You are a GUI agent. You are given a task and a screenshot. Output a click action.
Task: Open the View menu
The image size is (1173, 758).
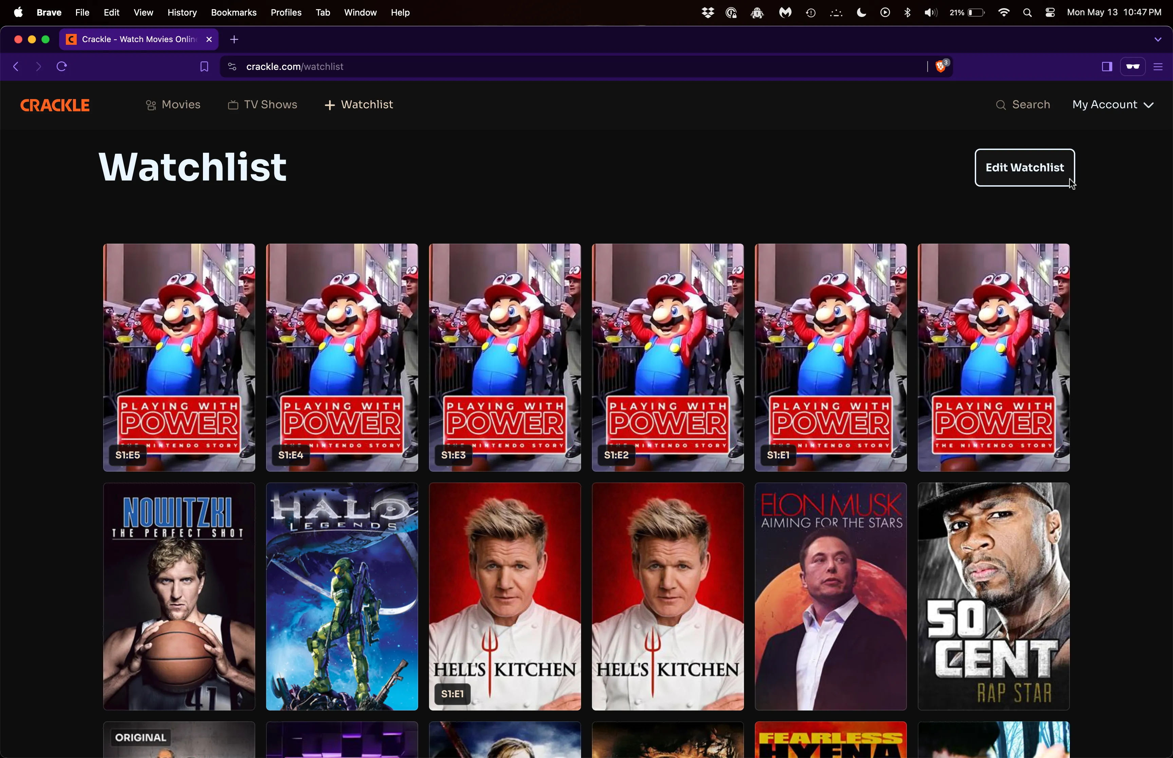(x=143, y=12)
